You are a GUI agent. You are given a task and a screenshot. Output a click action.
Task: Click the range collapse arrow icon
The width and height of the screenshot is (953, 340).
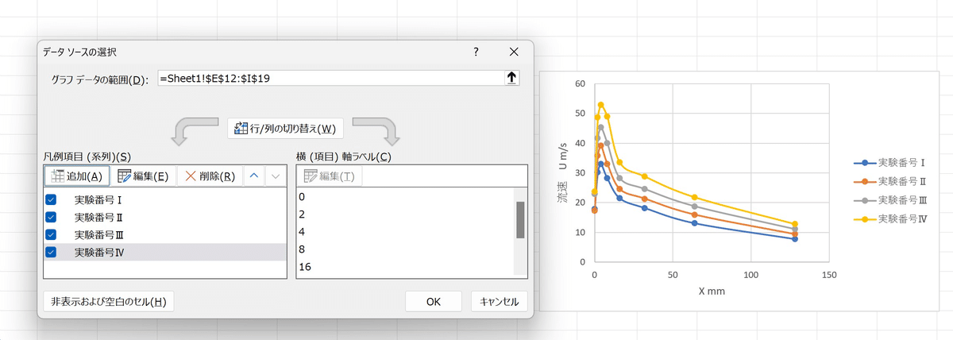[x=511, y=78]
